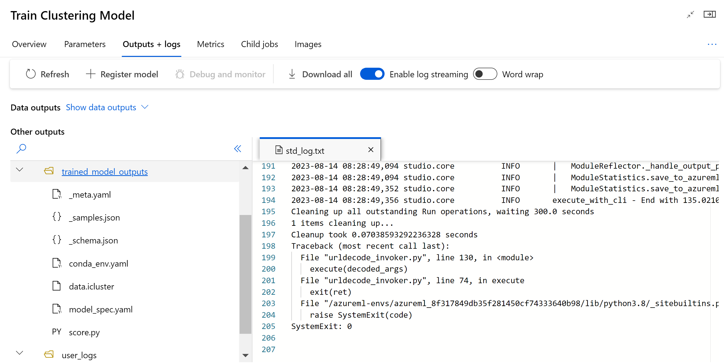Screen dimensions: 724x364
Task: Open the Child jobs tab
Action: tap(259, 44)
